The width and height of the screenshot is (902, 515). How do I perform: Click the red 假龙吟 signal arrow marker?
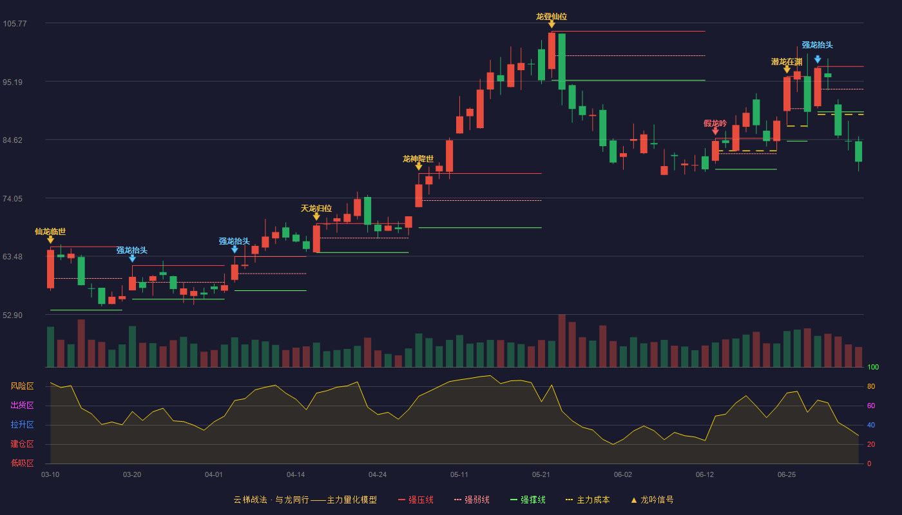click(715, 131)
